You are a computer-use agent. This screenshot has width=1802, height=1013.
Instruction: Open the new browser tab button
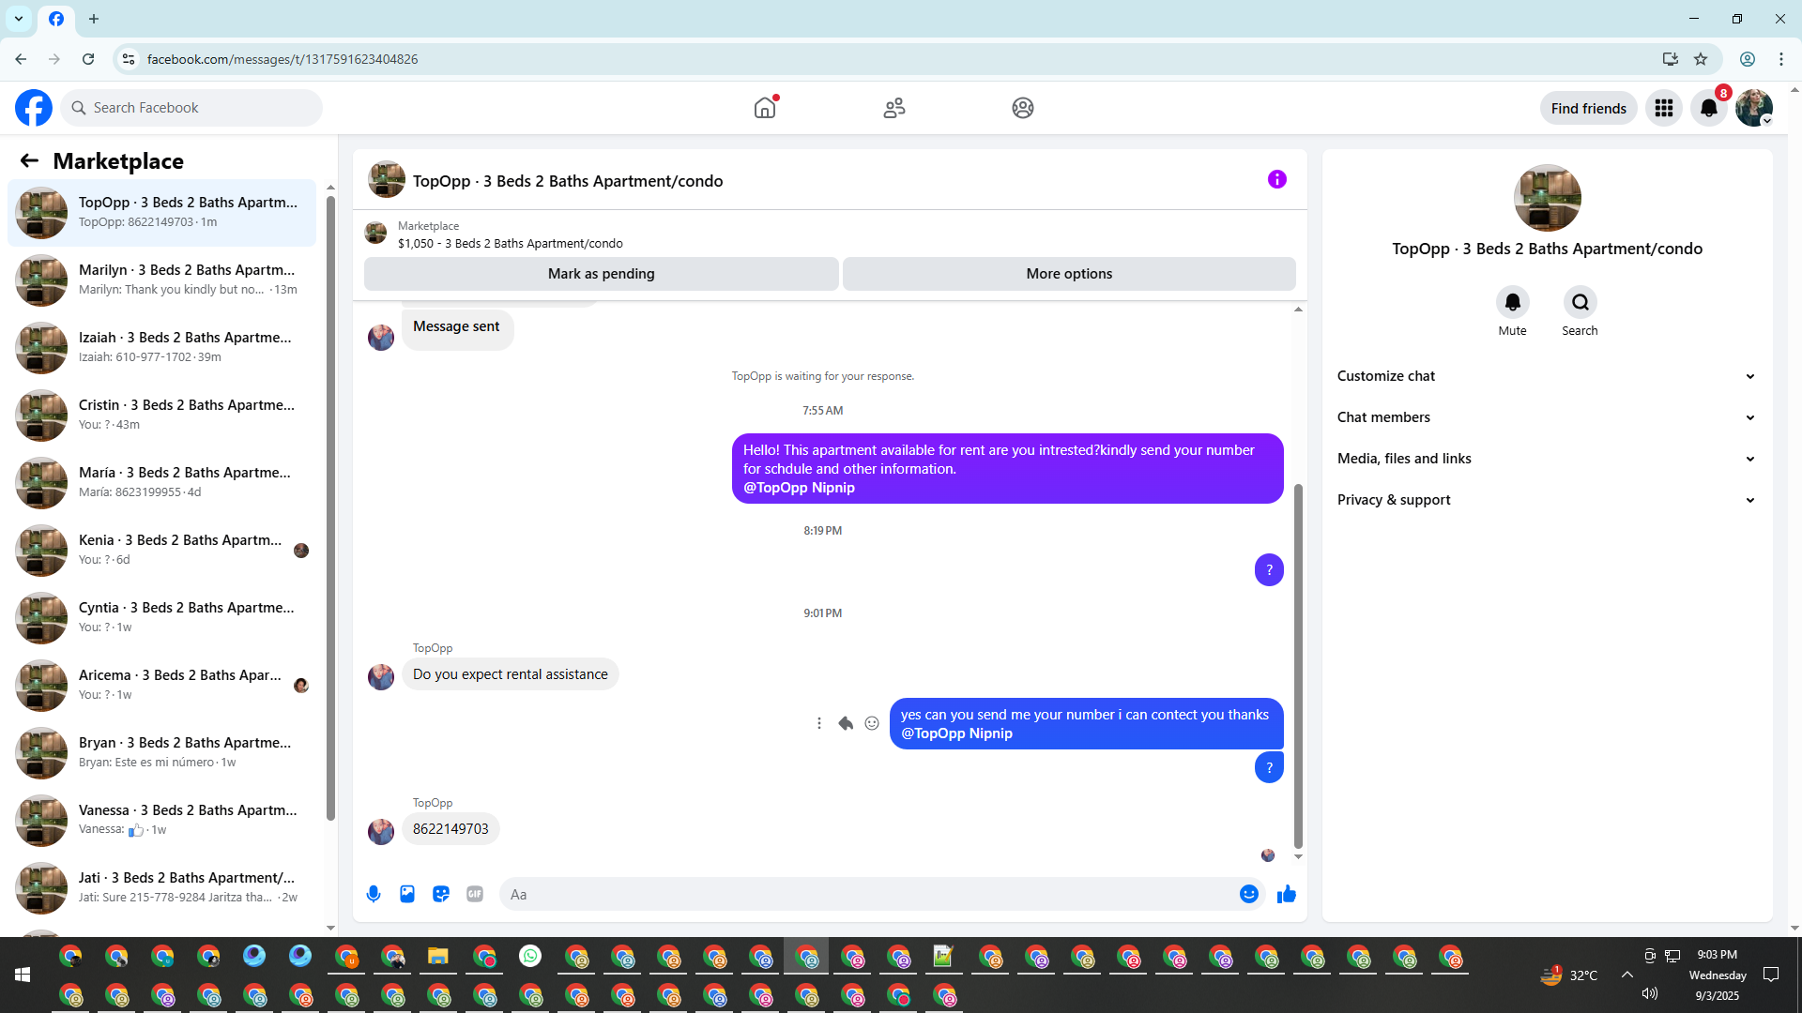click(x=94, y=19)
